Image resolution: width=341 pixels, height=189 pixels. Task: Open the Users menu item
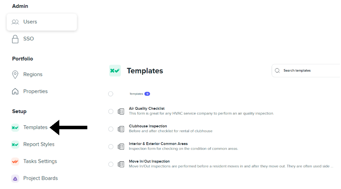(42, 22)
